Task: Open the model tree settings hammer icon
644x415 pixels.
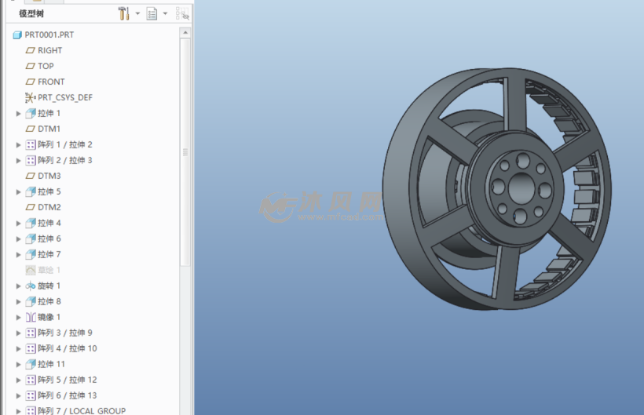Action: point(124,13)
